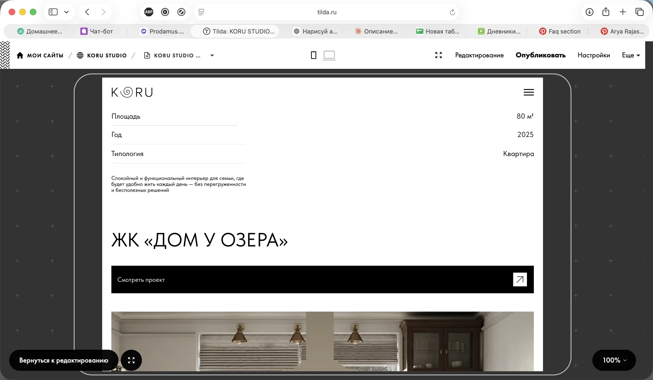This screenshot has height=380, width=653.
Task: Click the round fullscreen button at bottom
Action: pos(131,360)
